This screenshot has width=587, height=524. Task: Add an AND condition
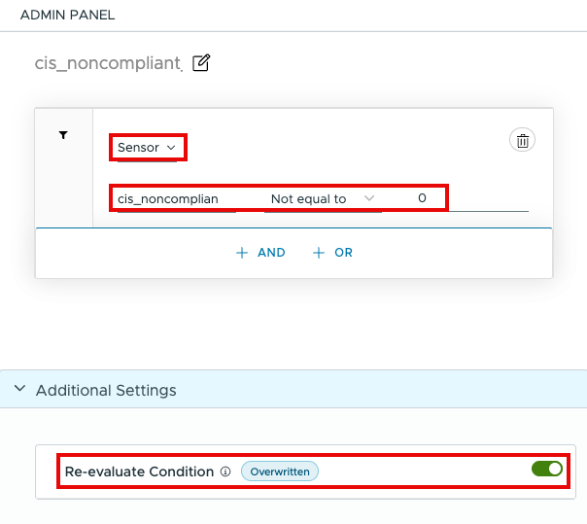coord(261,253)
